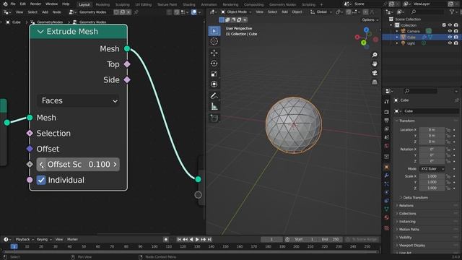Viewport: 462px width, 260px height.
Task: Click the blue Z axis on navigation gizmo
Action: (x=366, y=30)
